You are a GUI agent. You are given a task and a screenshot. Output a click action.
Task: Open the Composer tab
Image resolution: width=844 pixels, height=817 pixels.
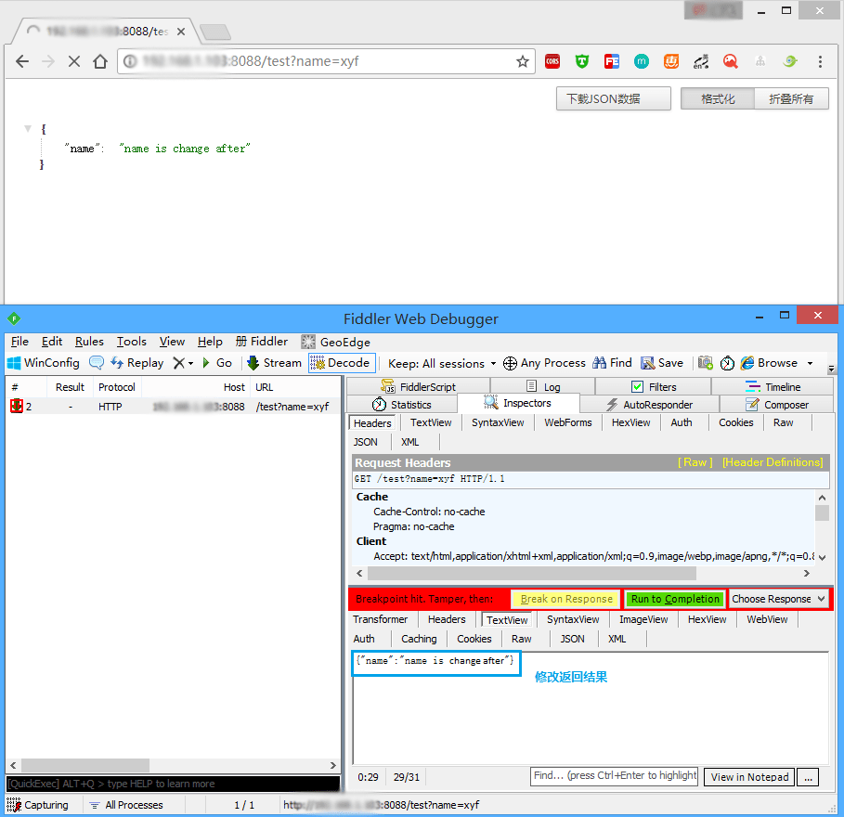(777, 404)
